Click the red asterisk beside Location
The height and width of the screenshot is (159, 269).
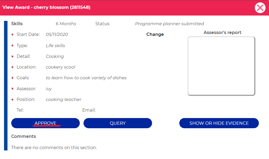tap(12, 67)
